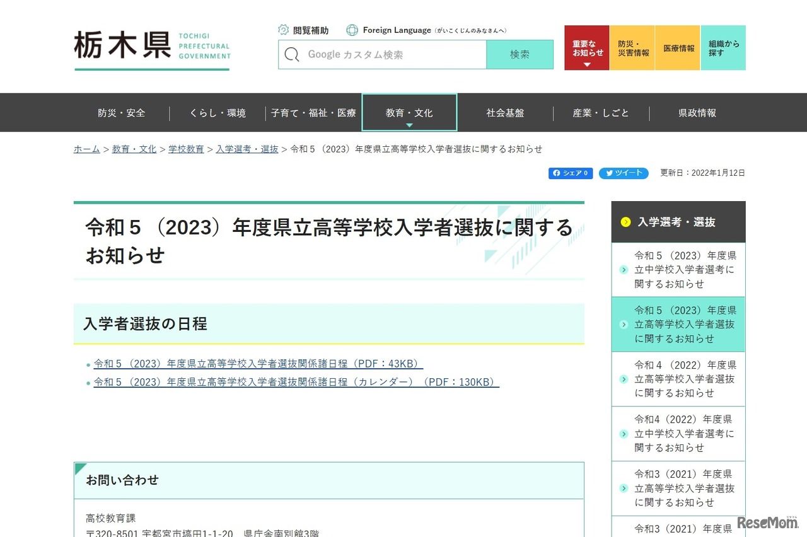Image resolution: width=807 pixels, height=537 pixels.
Task: Go to ホーム in the breadcrumb
Action: [x=86, y=149]
